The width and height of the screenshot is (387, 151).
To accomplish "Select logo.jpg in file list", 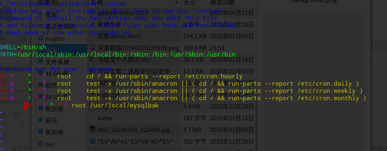I will tap(109, 94).
